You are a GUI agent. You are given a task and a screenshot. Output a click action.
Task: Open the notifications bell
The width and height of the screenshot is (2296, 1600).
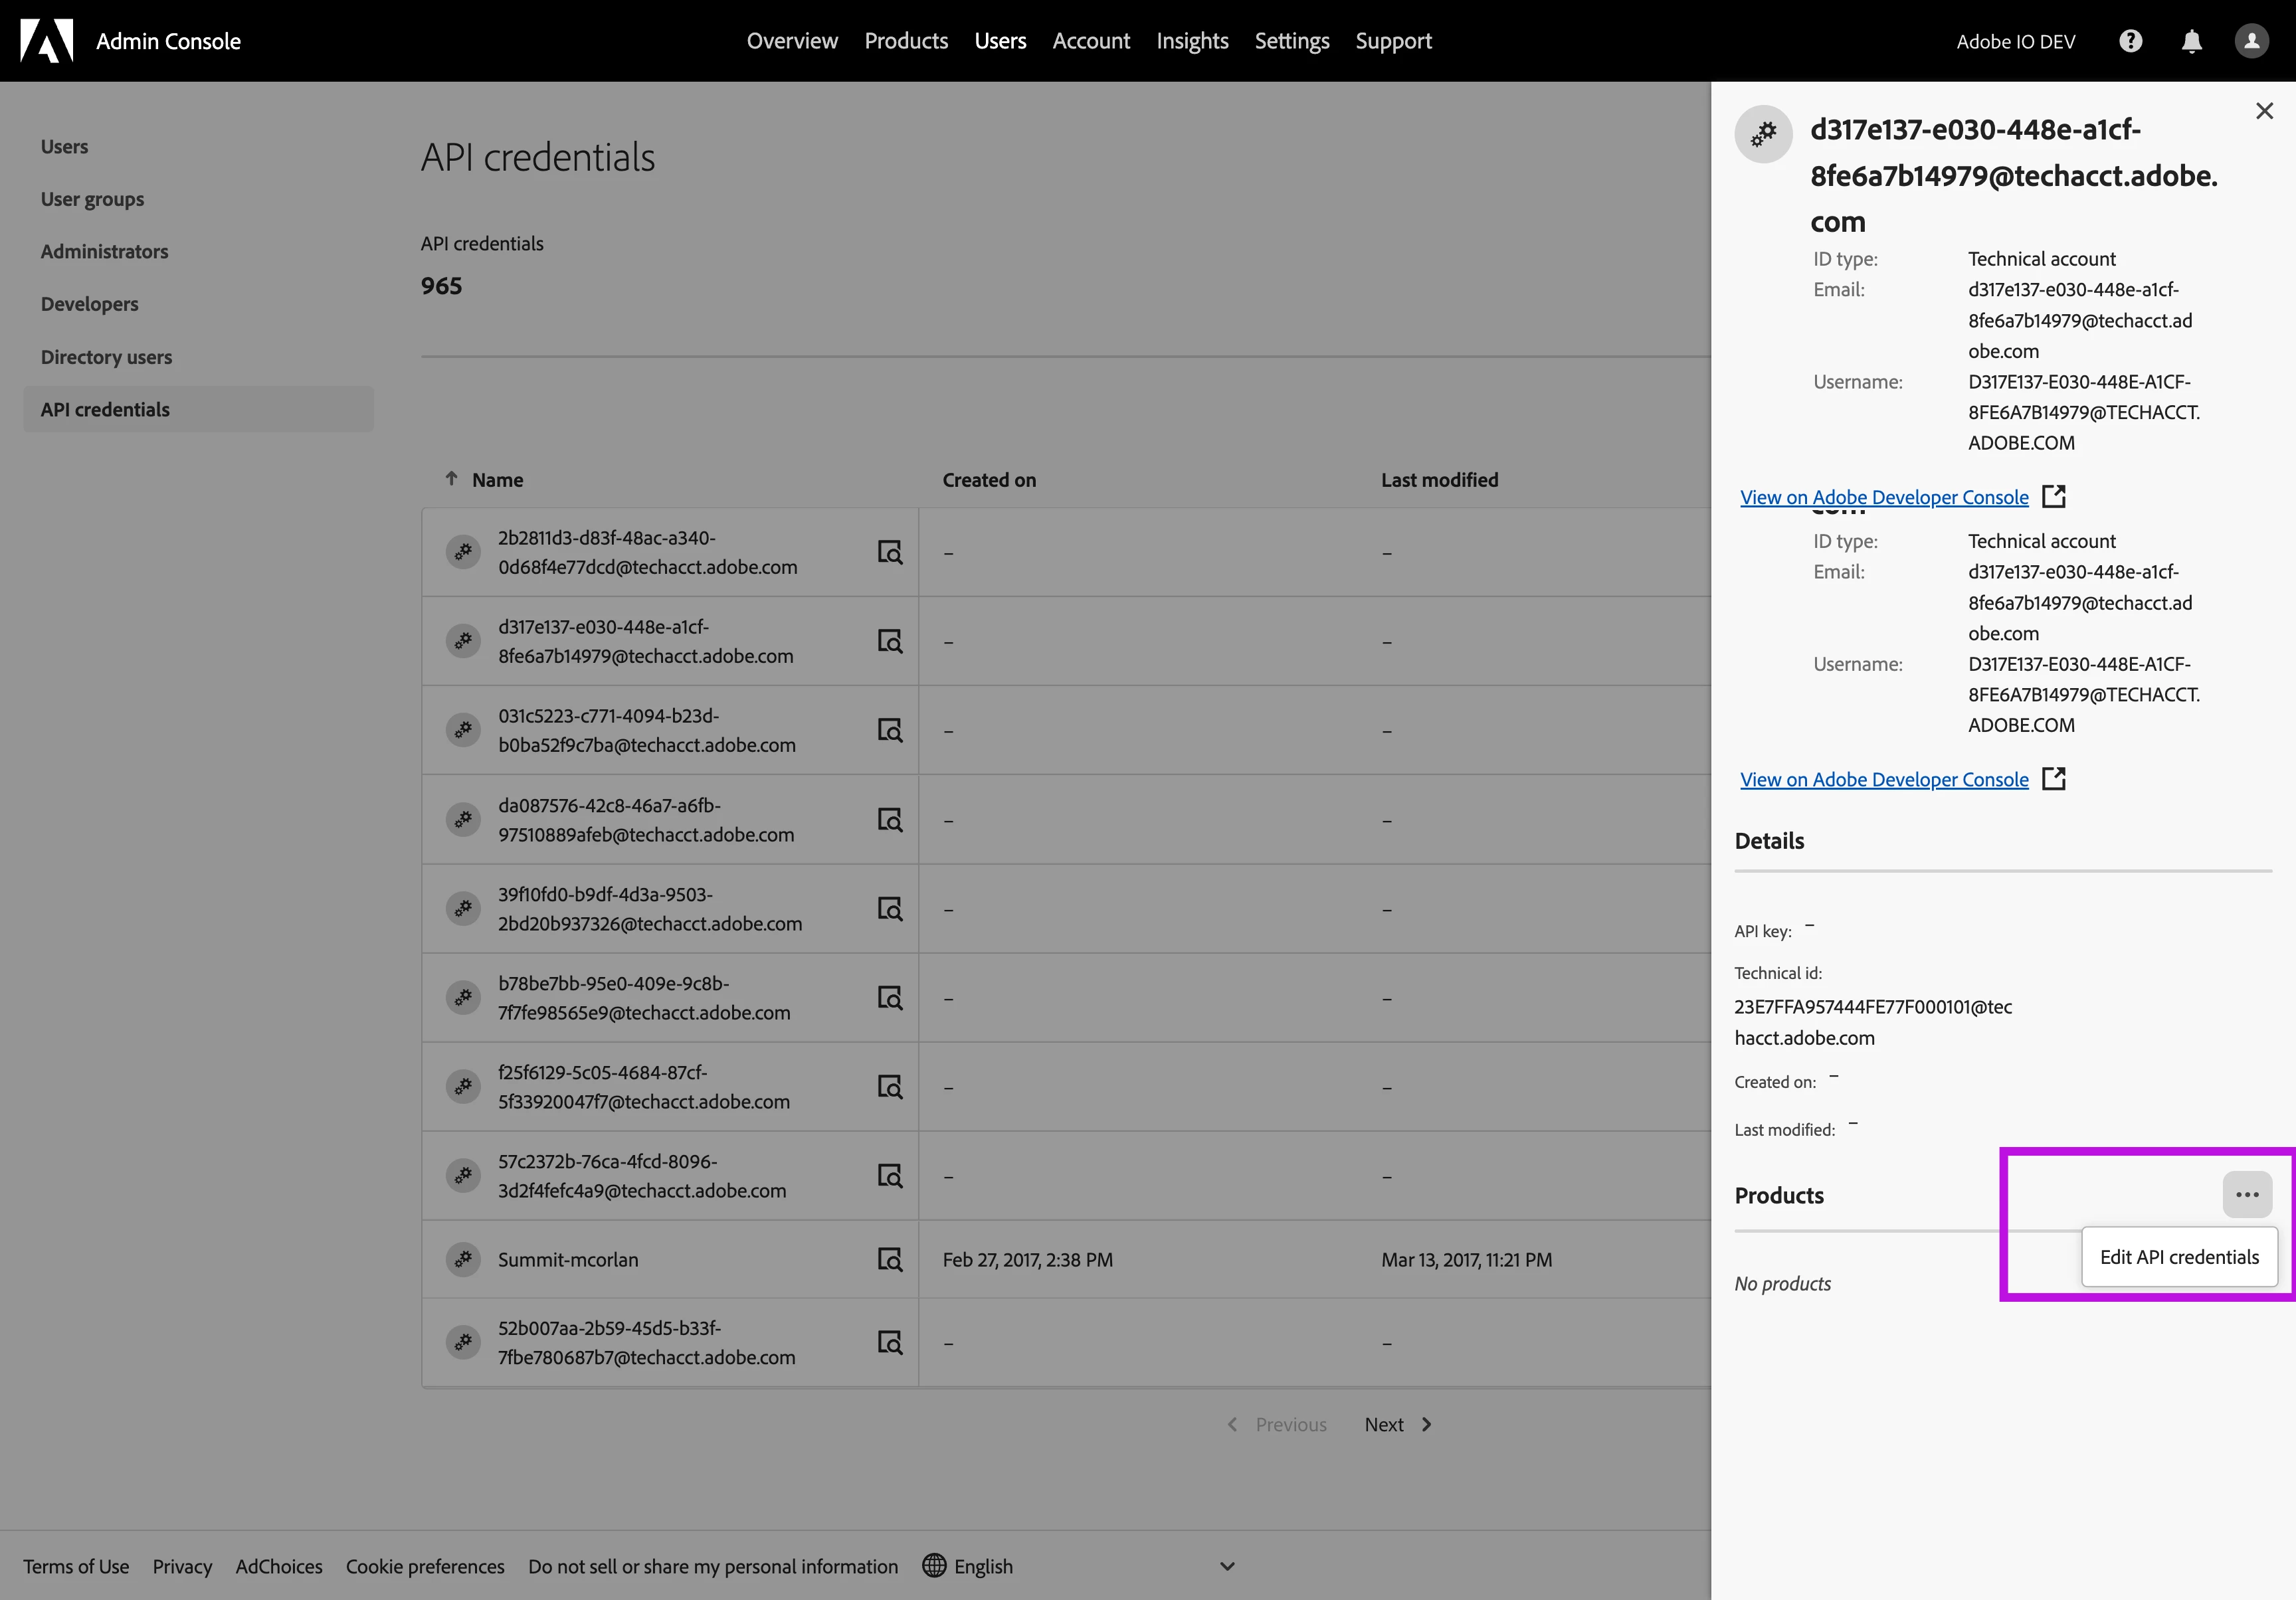point(2191,41)
